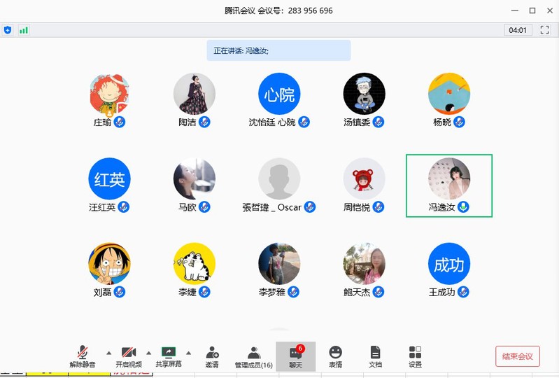Toggle the Share Screen (共享屏幕) button

pos(168,356)
